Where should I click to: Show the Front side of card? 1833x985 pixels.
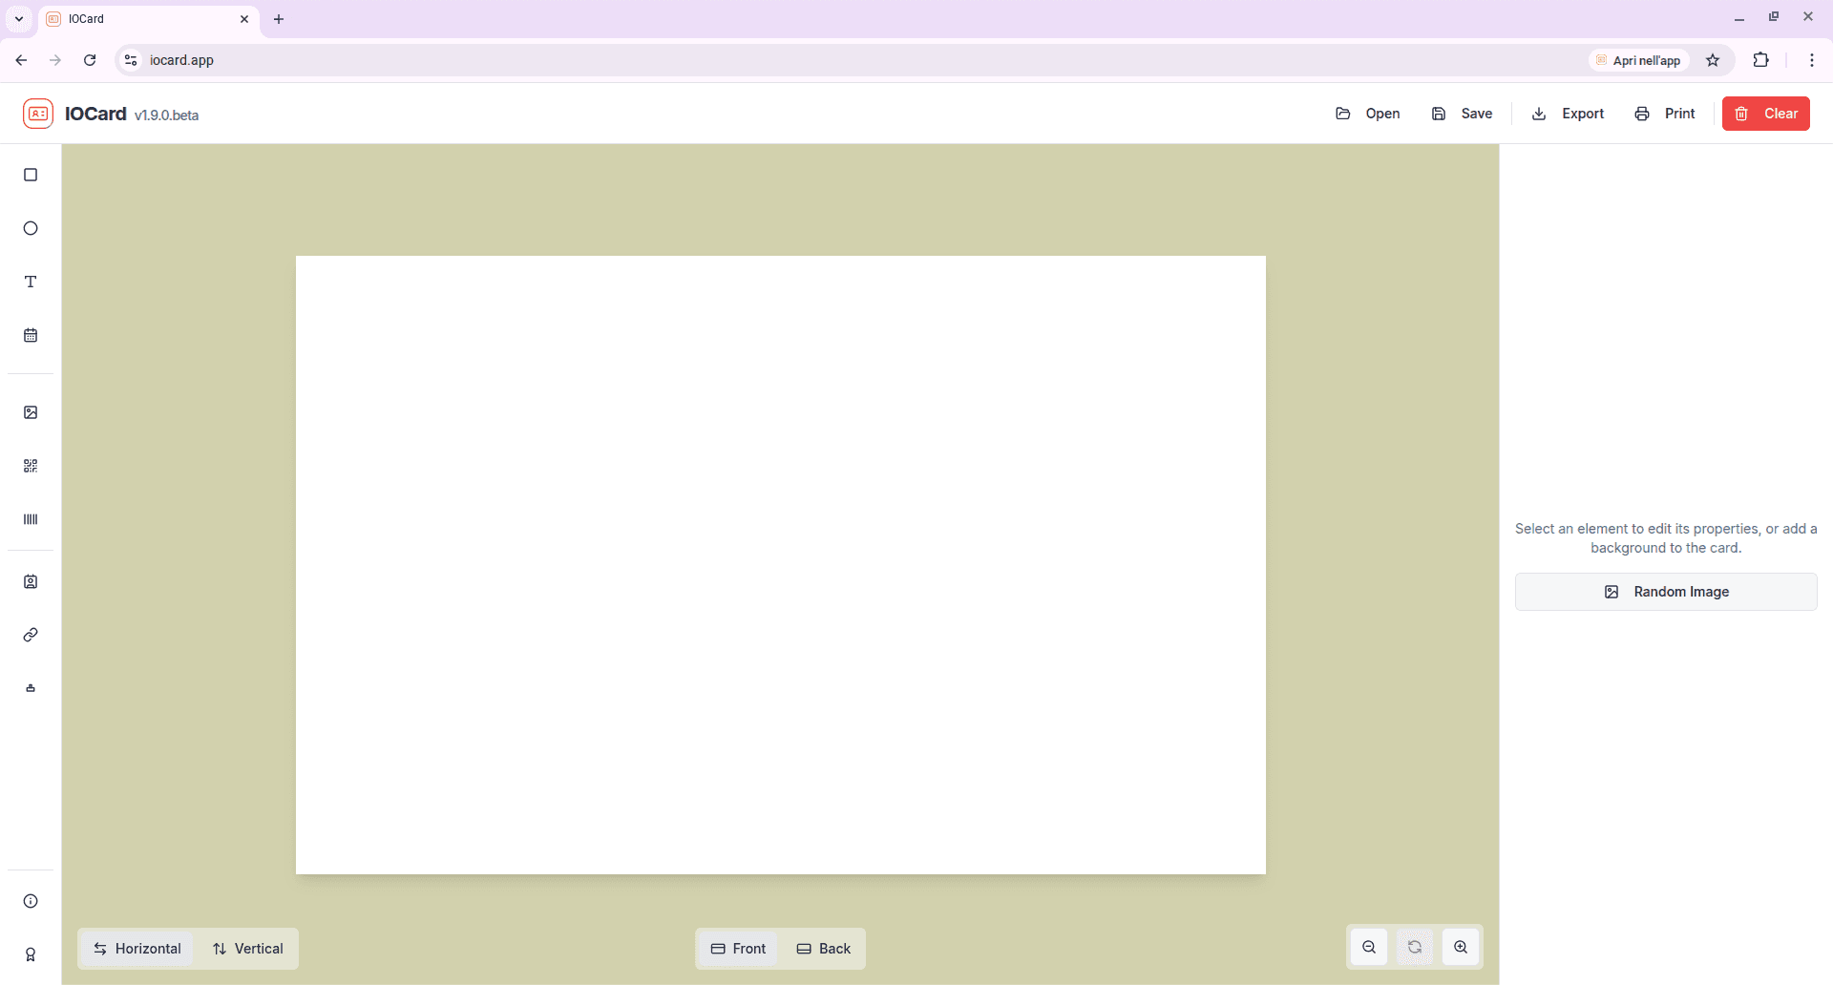(x=738, y=949)
